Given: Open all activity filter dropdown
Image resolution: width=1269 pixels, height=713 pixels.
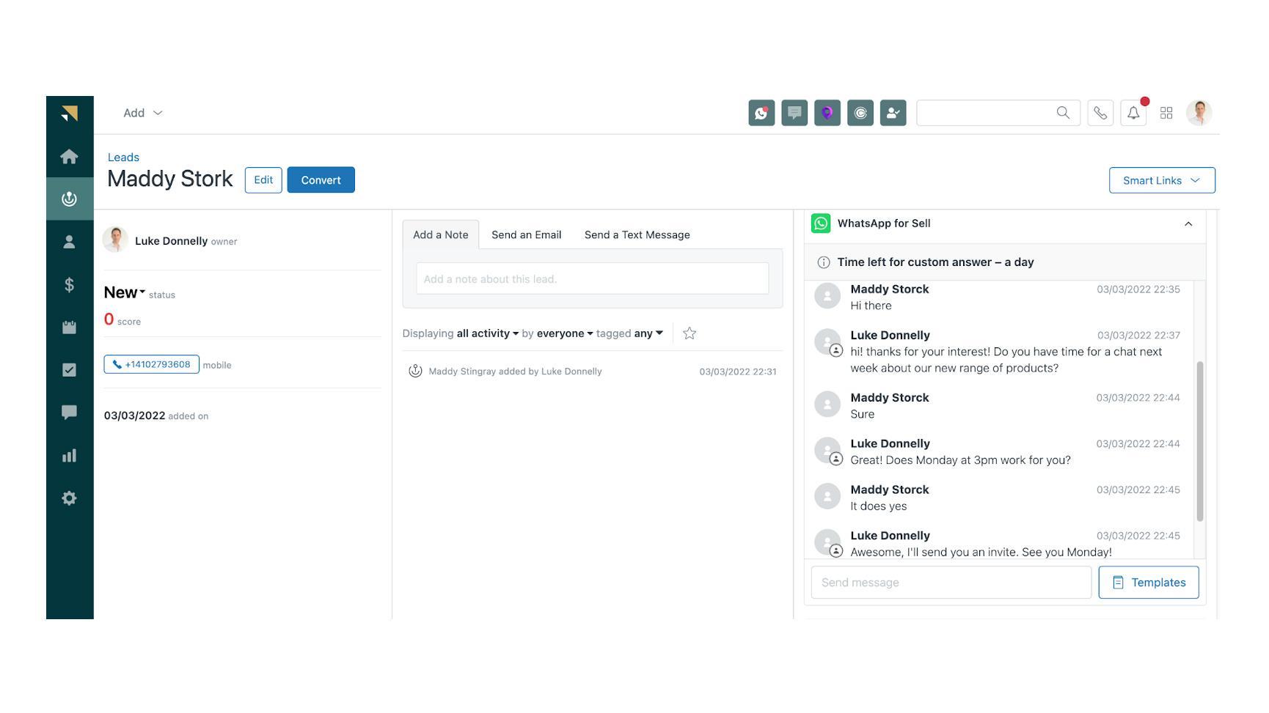Looking at the screenshot, I should [x=488, y=333].
